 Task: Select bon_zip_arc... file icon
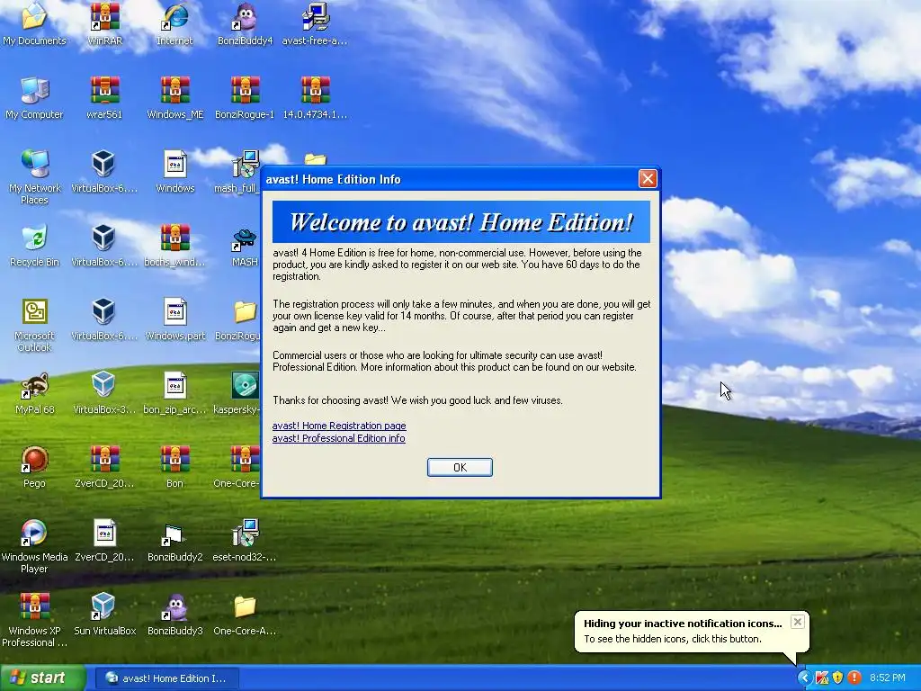pos(175,392)
